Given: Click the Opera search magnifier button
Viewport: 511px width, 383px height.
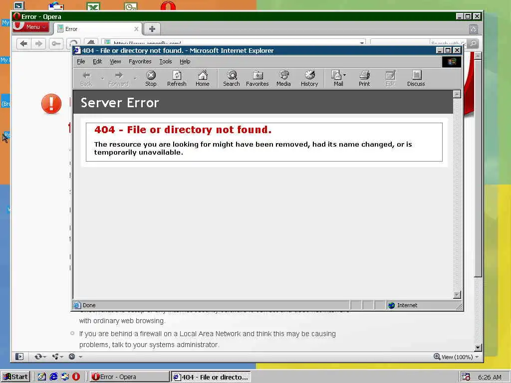Looking at the screenshot, I should point(473,43).
